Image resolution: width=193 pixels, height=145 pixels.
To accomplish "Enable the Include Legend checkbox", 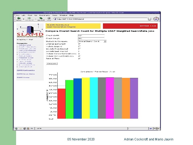I will pyautogui.click(x=80, y=46).
